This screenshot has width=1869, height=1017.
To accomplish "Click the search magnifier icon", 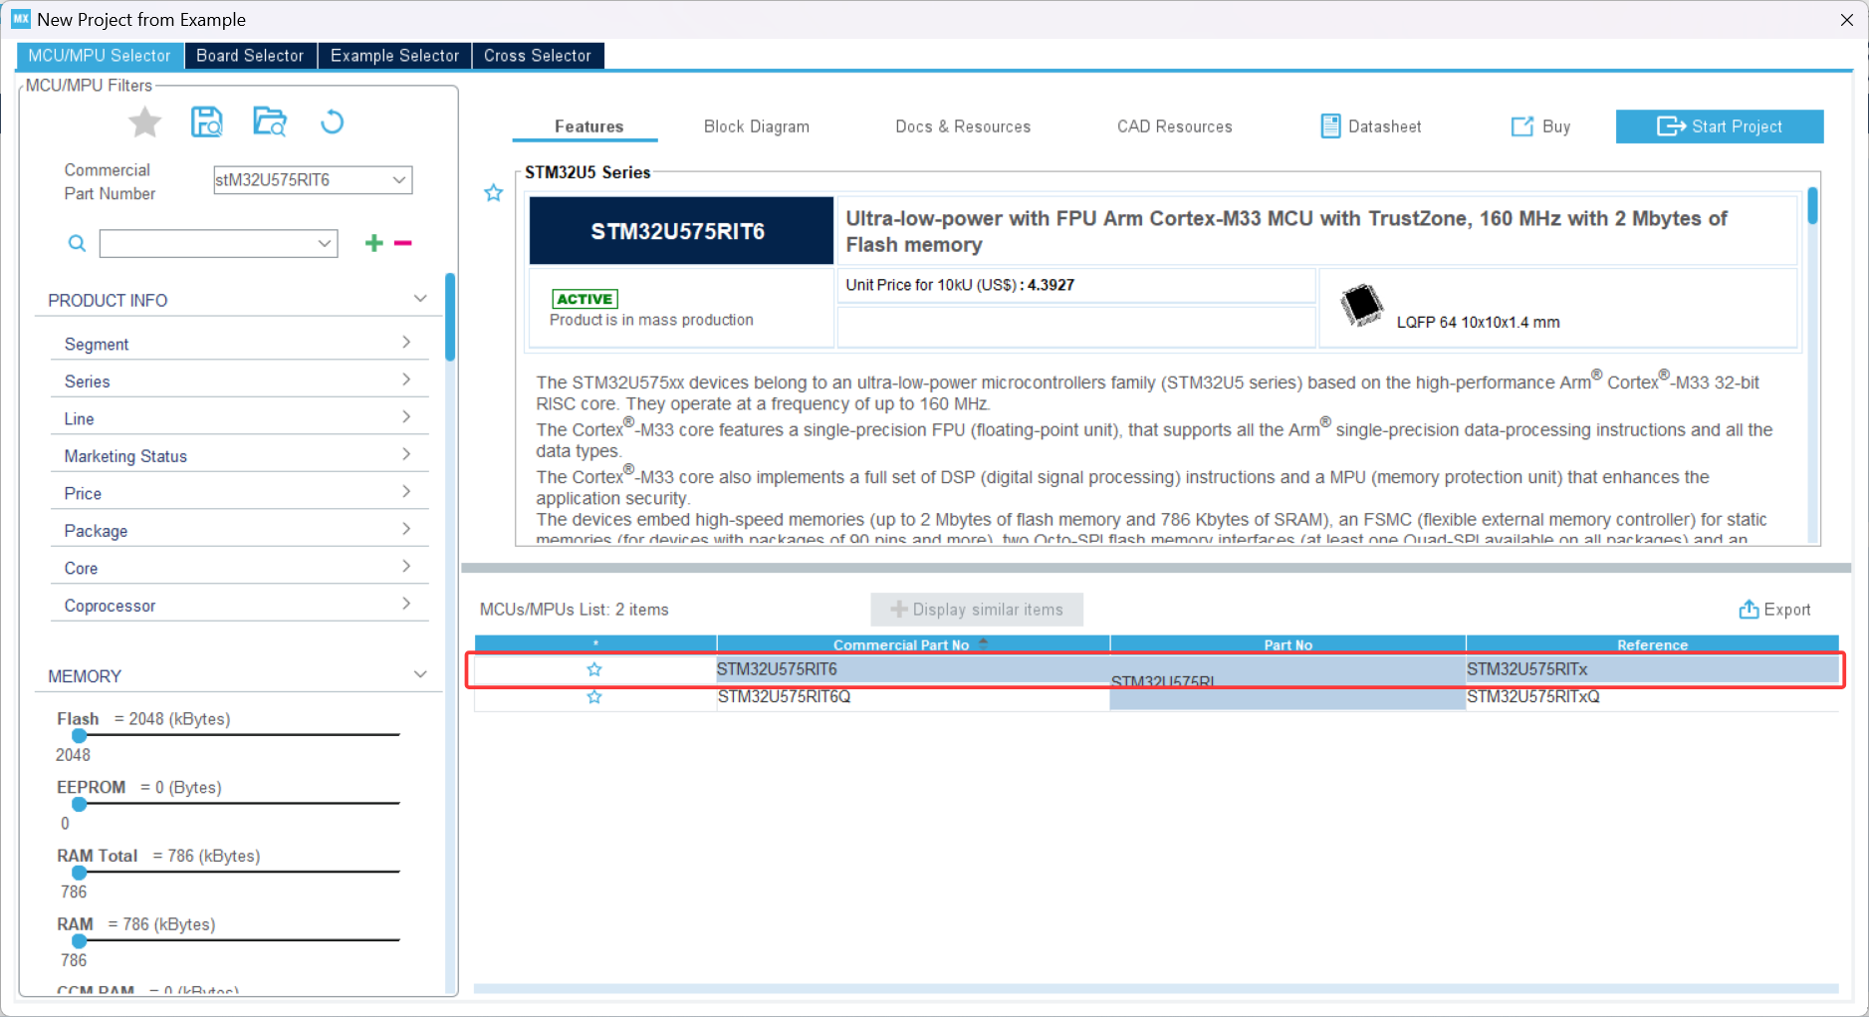I will click(x=77, y=243).
